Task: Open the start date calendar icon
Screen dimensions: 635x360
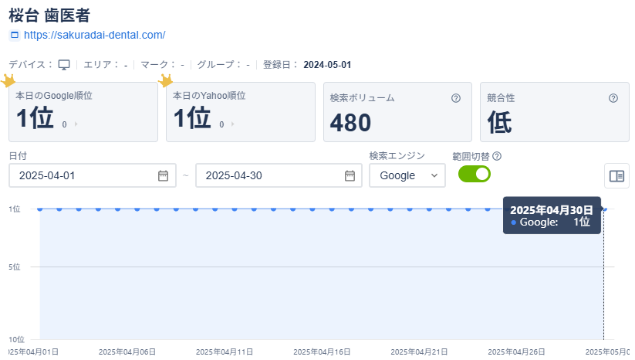Action: pos(163,175)
